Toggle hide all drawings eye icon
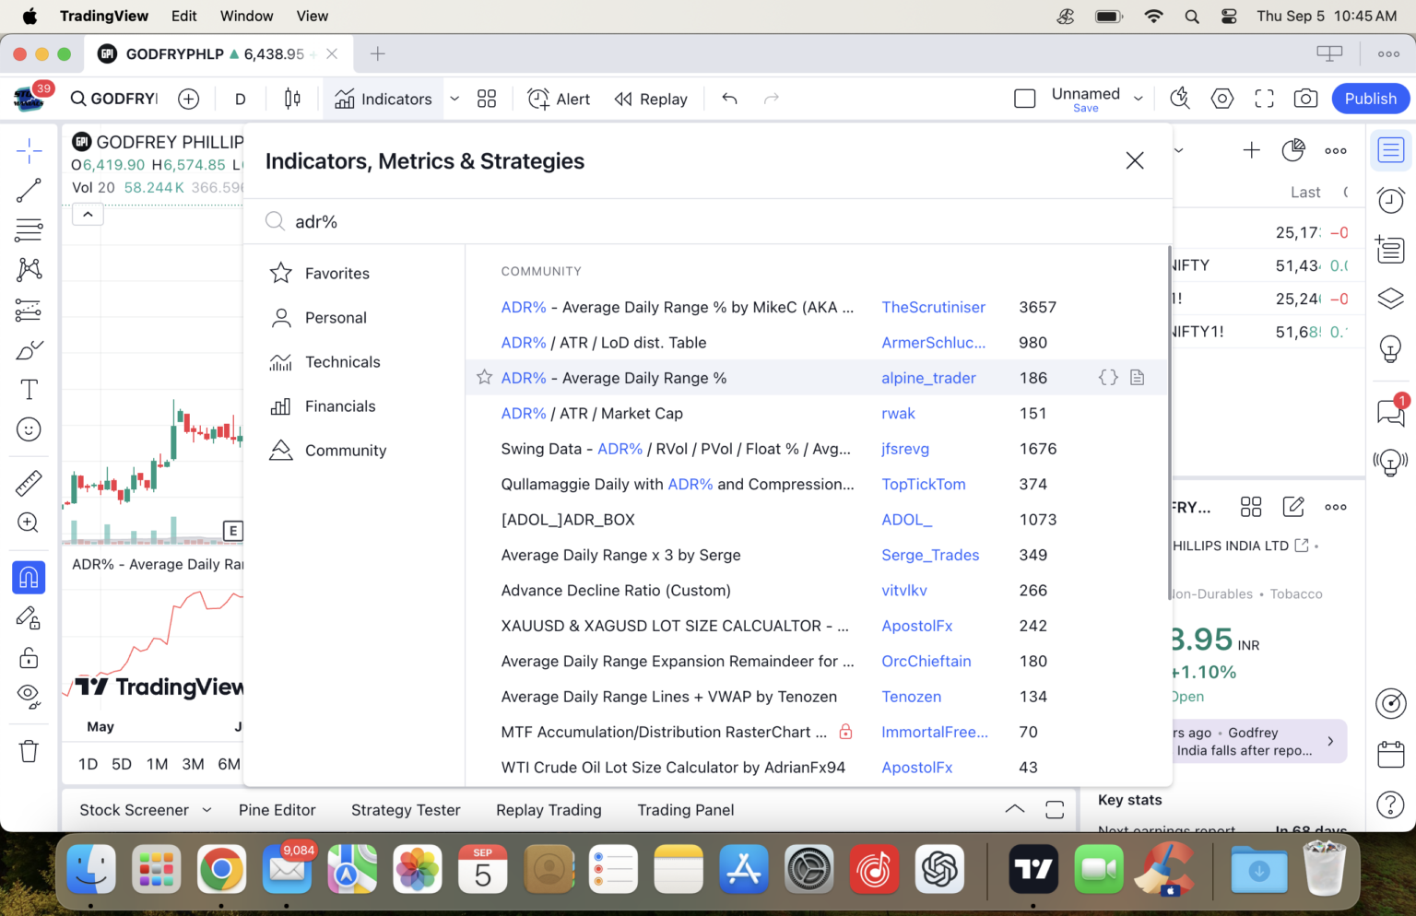This screenshot has height=916, width=1416. pos(29,696)
